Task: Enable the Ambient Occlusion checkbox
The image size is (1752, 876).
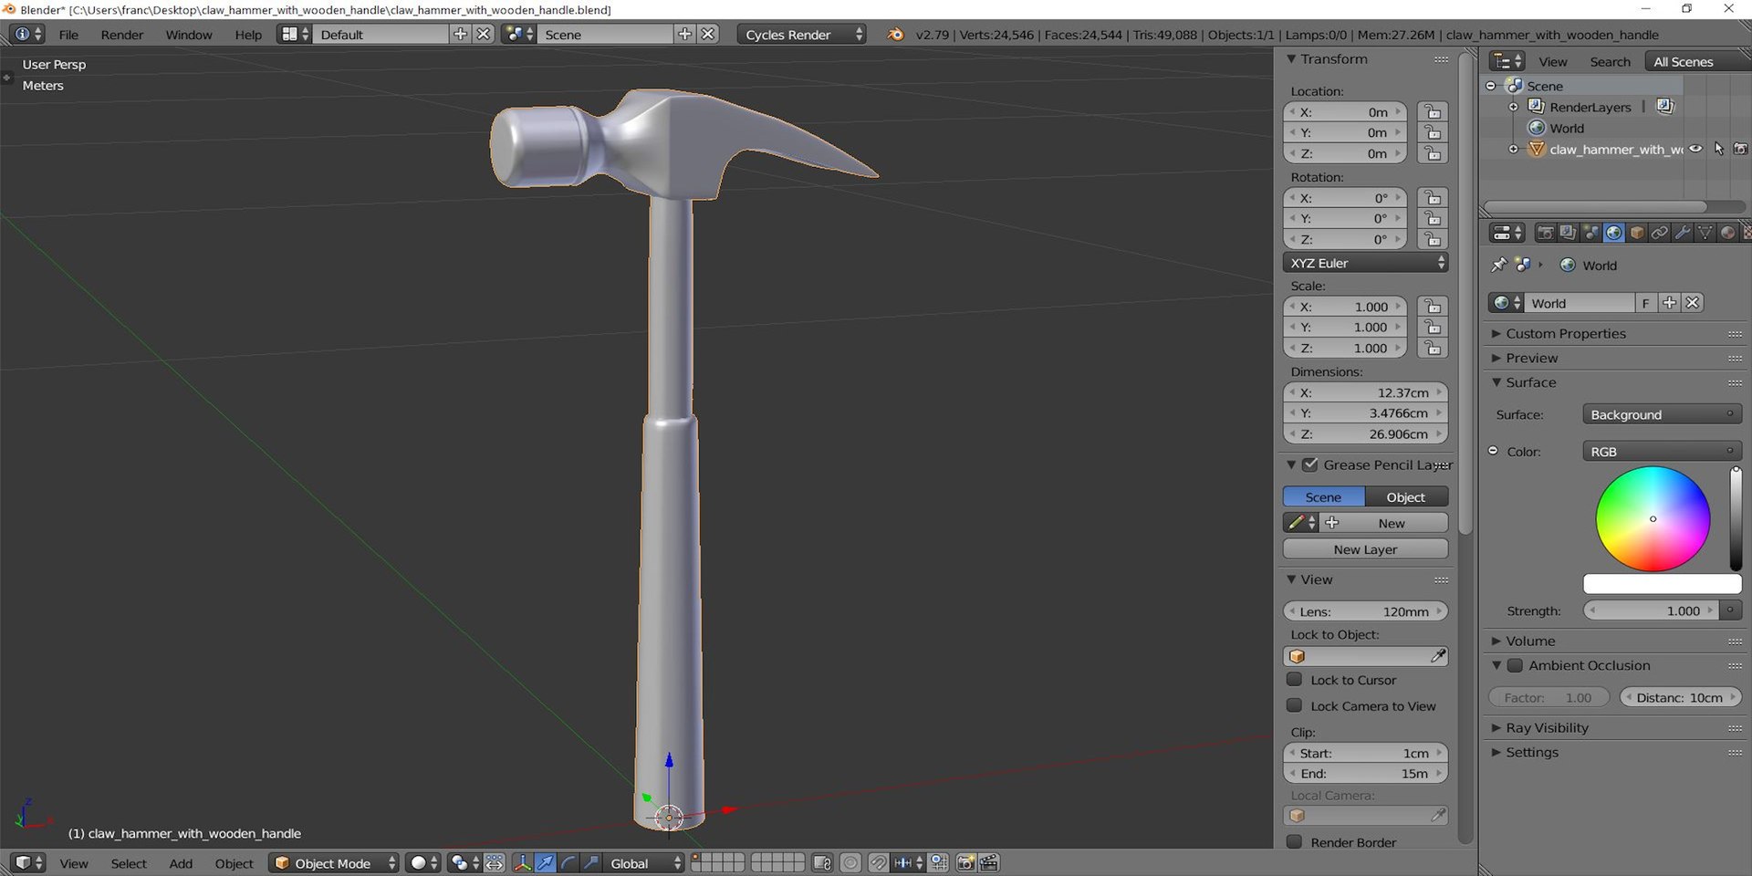Action: [1515, 665]
